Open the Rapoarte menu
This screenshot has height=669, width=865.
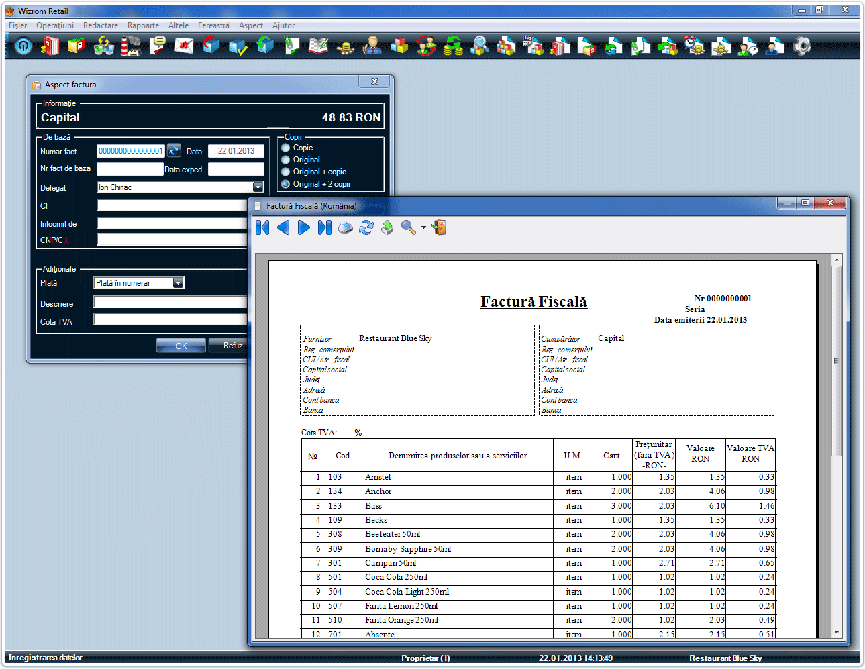pos(143,25)
